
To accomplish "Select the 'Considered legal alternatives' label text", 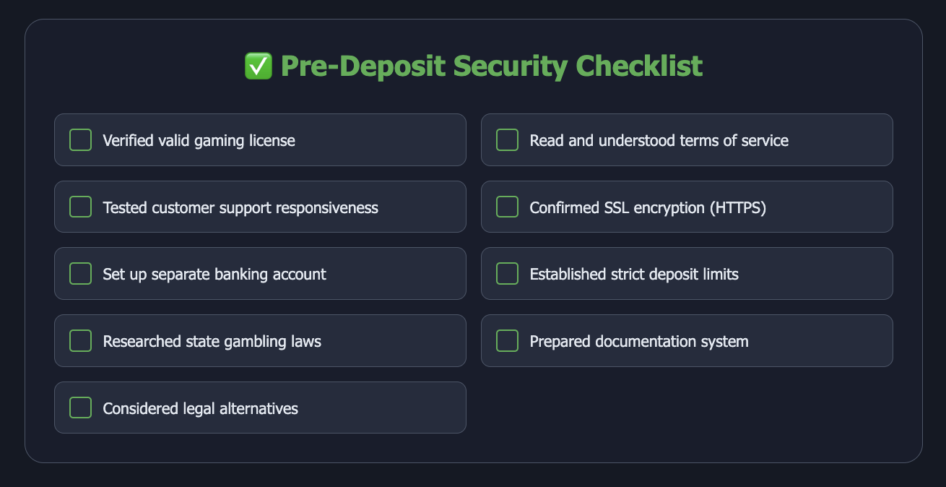I will click(x=201, y=408).
